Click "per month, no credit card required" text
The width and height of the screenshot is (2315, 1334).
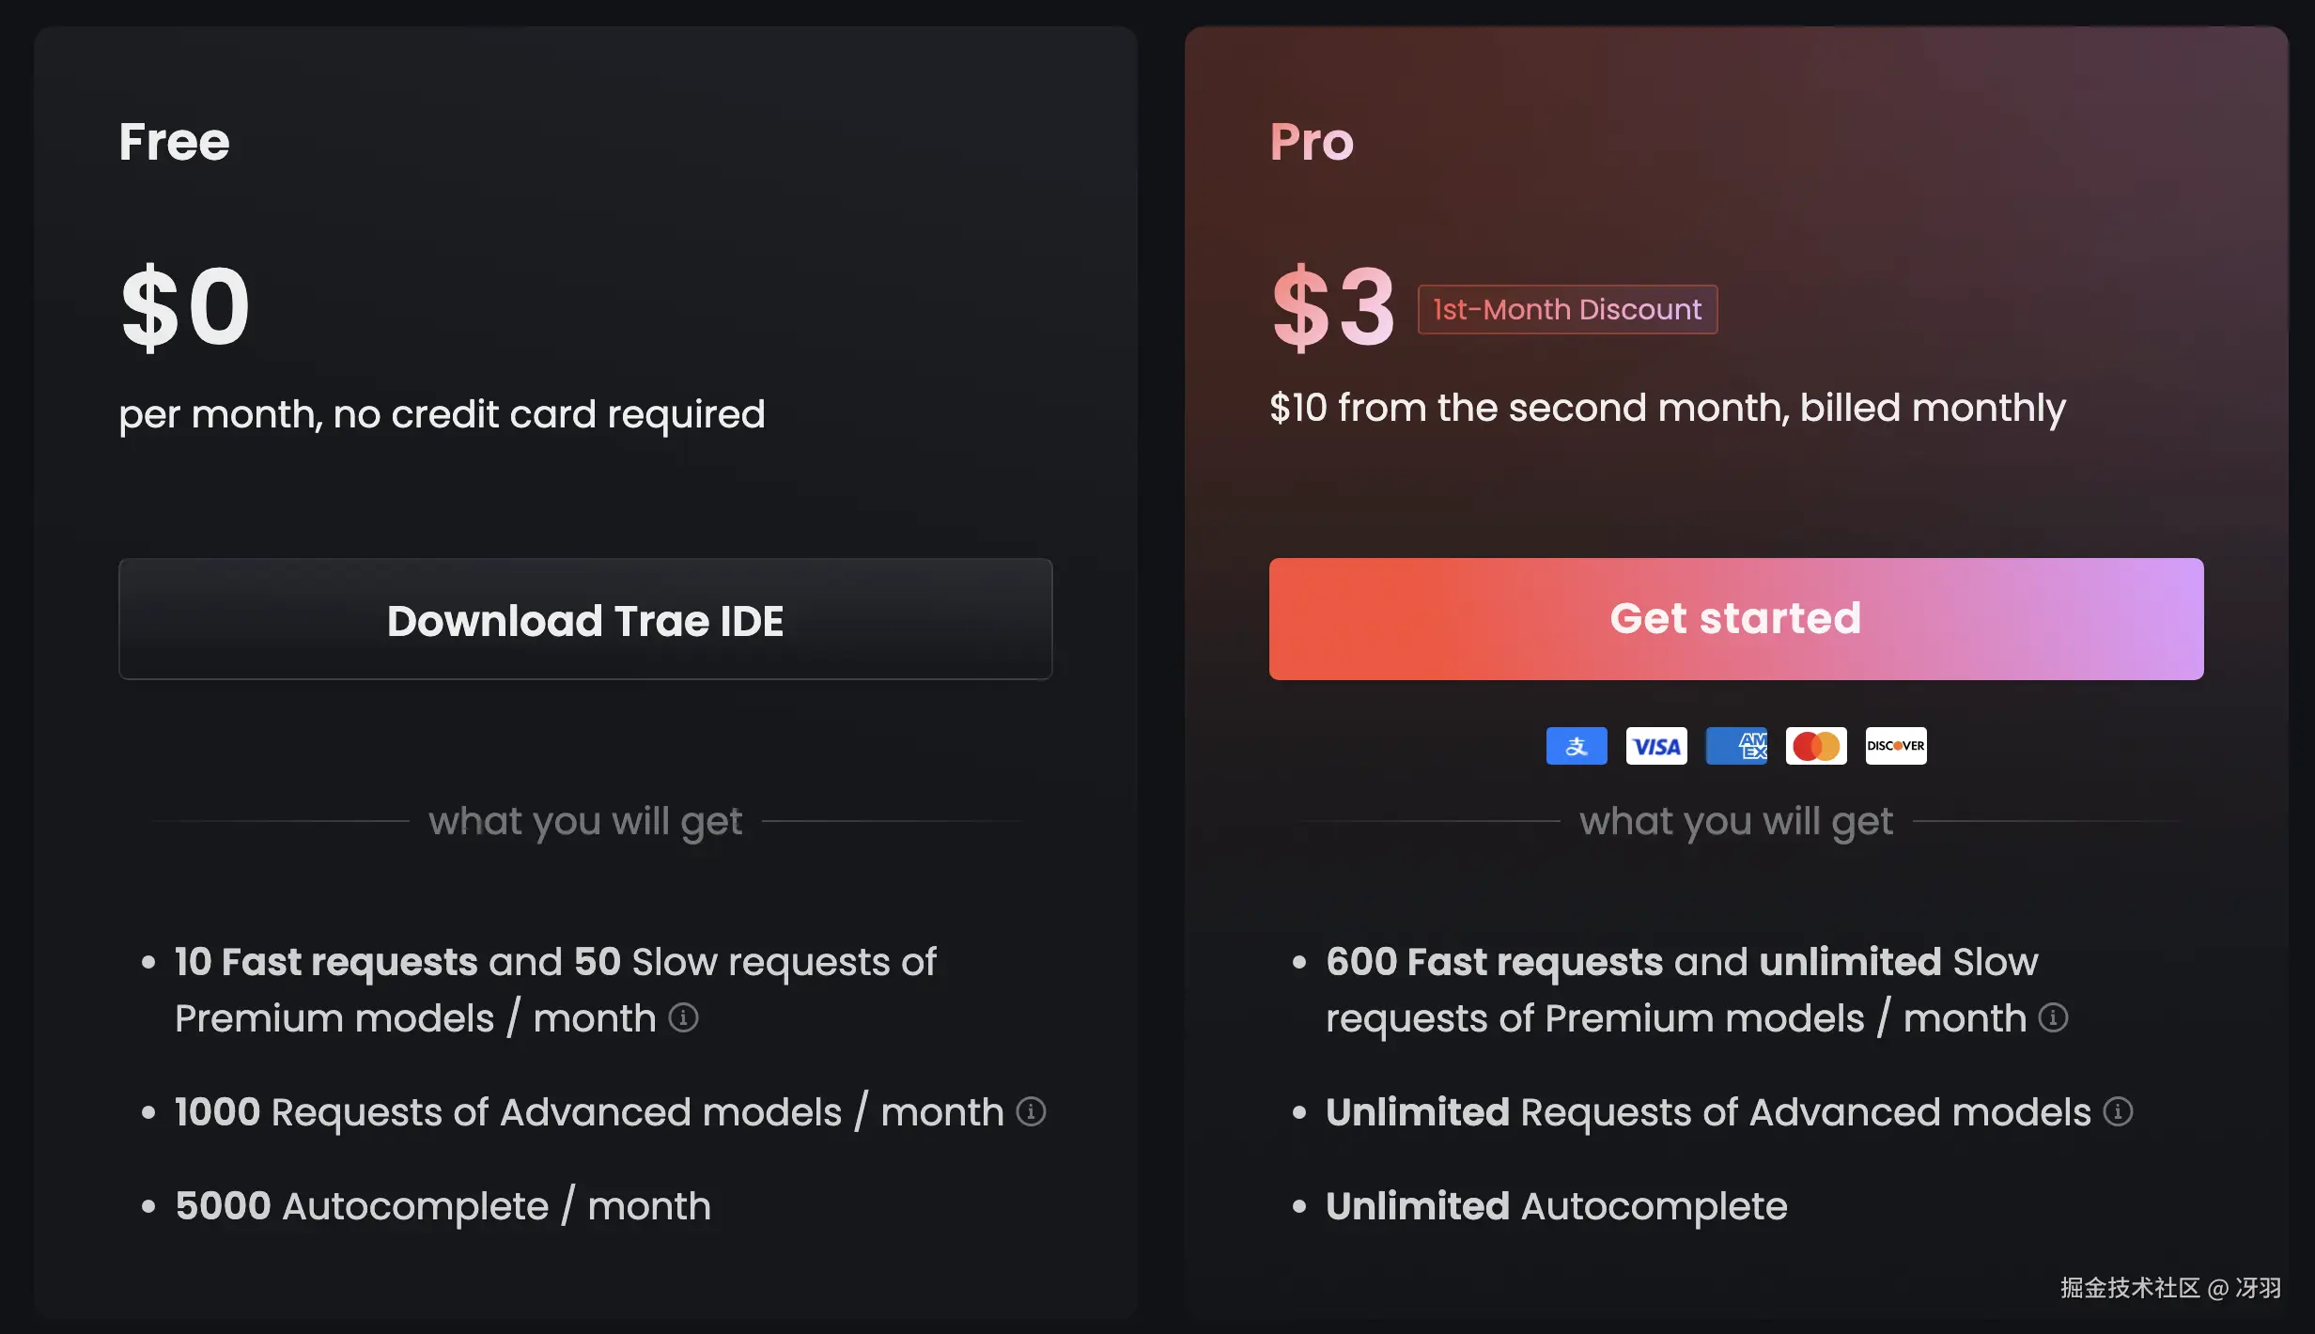442,413
